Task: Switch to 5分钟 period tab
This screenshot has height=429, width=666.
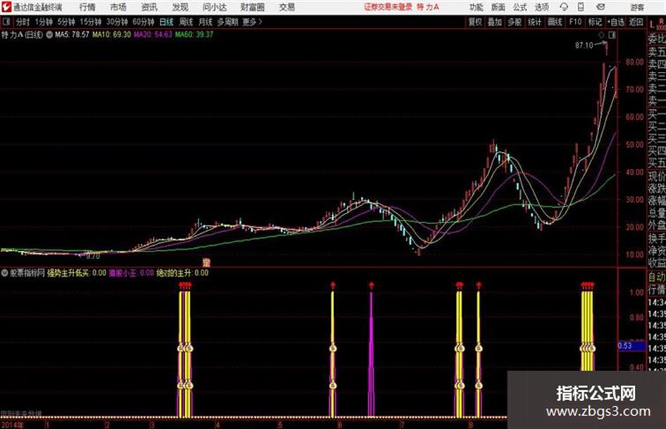Action: 66,22
